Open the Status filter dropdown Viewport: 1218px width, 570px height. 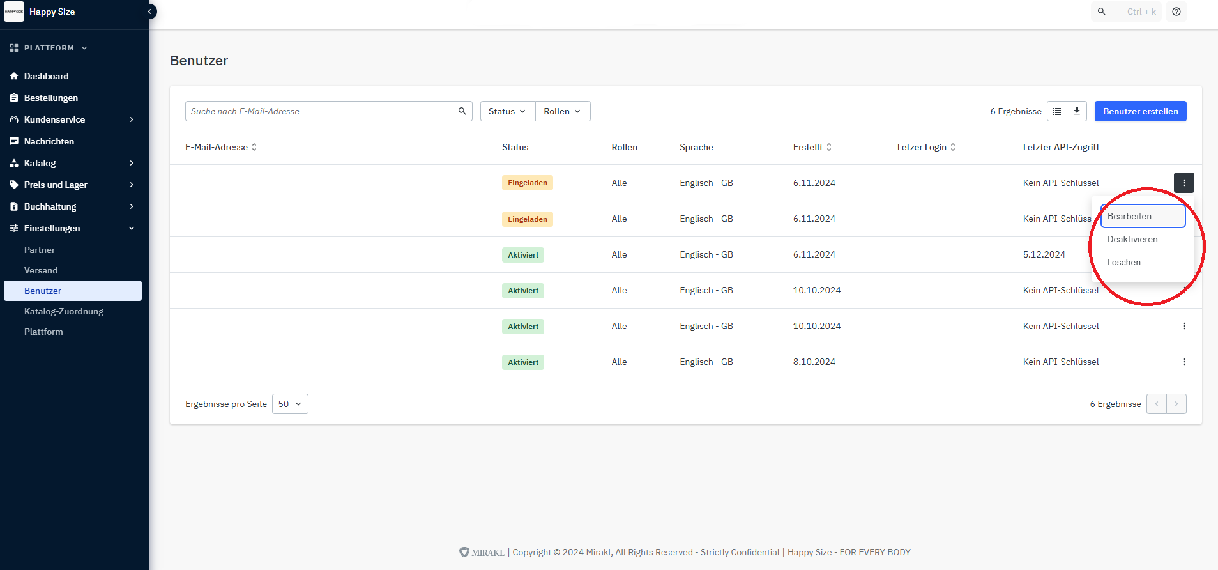pos(507,111)
